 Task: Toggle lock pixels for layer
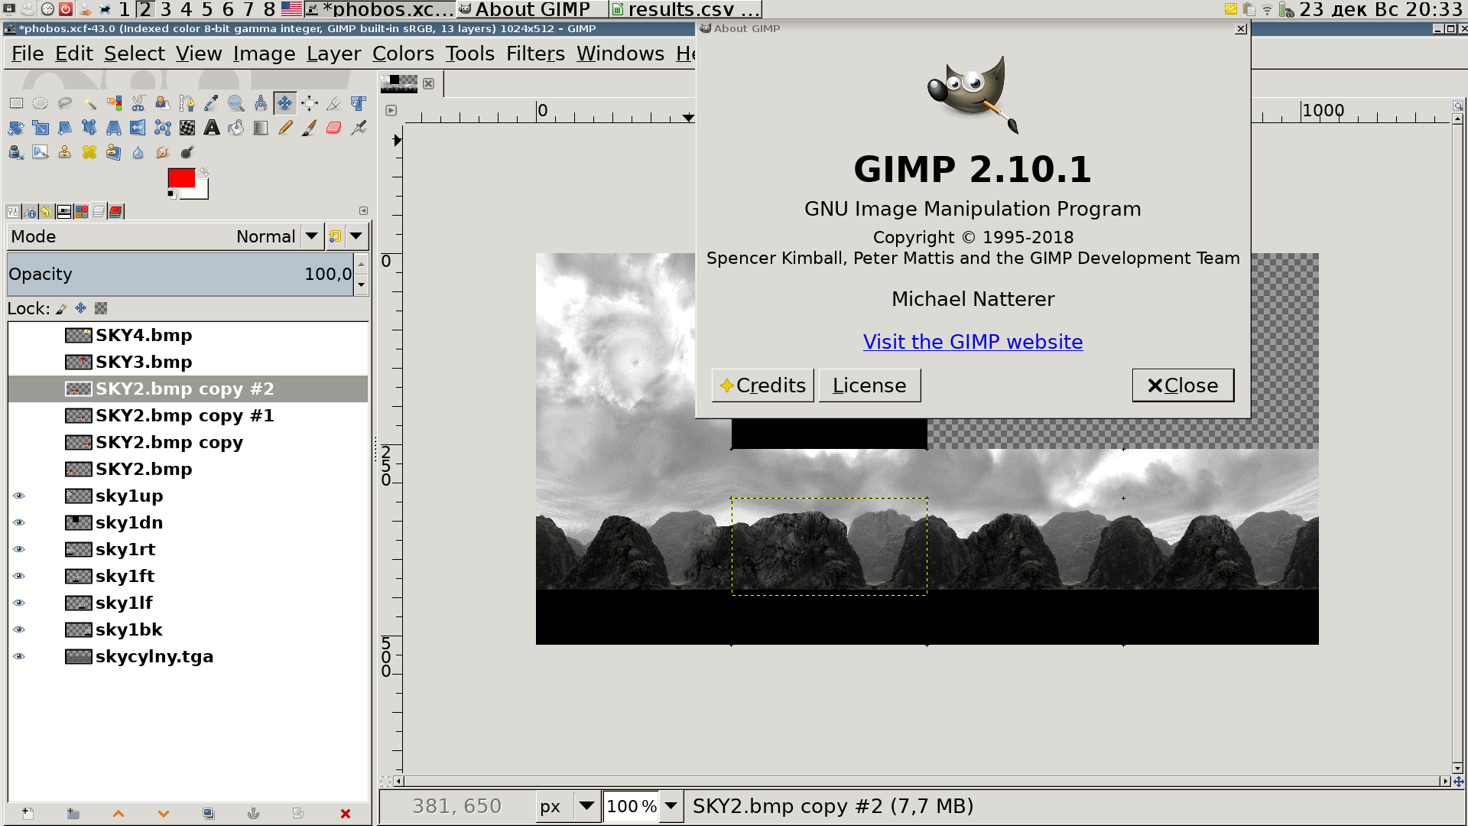pyautogui.click(x=61, y=308)
